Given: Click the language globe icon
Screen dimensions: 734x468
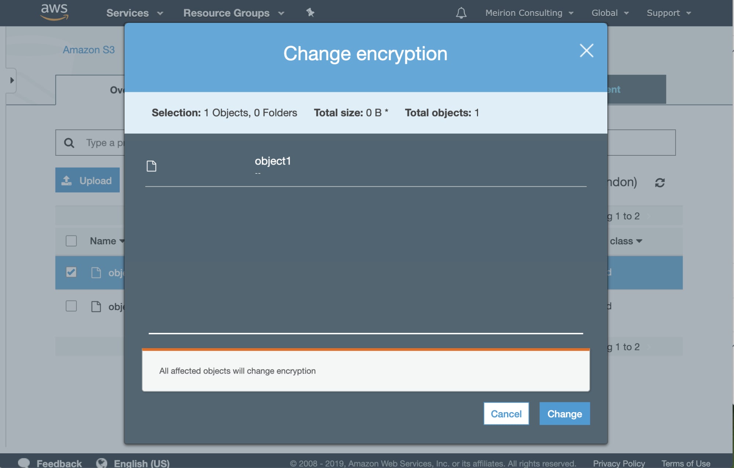Looking at the screenshot, I should 102,463.
